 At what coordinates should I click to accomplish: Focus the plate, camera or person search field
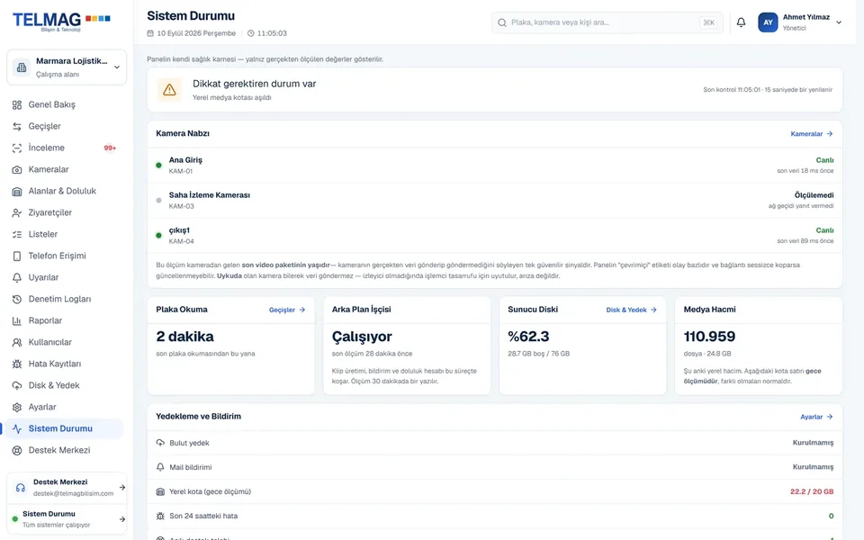[607, 22]
